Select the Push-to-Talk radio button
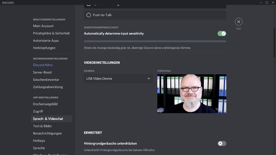 click(89, 15)
